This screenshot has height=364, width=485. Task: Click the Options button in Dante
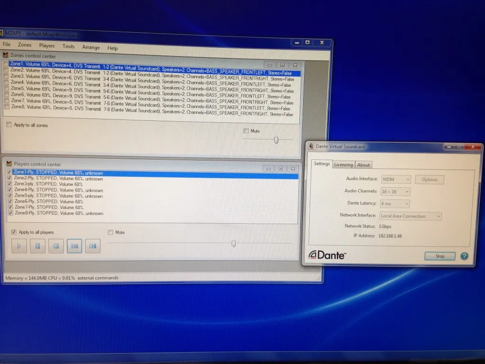tap(429, 180)
